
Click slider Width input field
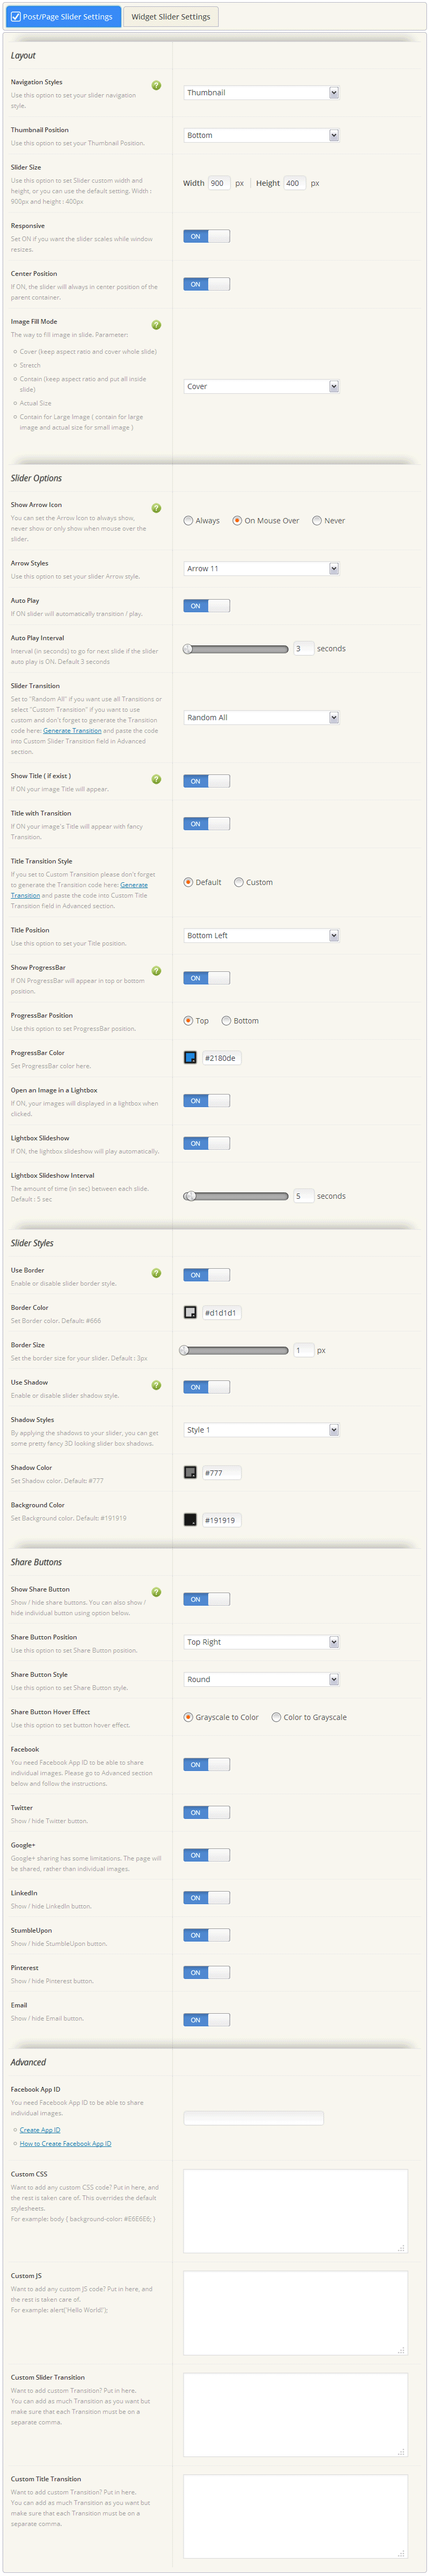(x=219, y=183)
